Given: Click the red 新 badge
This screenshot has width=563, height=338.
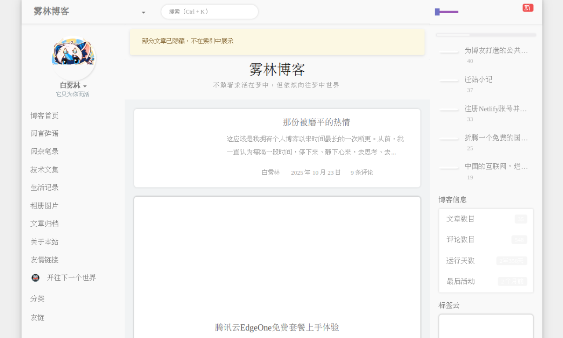Looking at the screenshot, I should click(x=528, y=7).
